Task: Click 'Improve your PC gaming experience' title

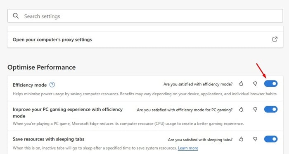Action: coord(68,113)
